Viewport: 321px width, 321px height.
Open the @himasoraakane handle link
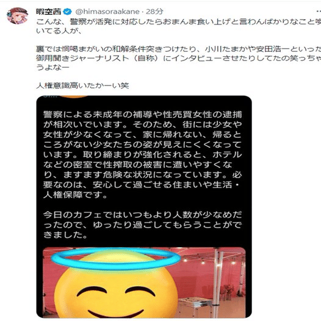point(107,12)
